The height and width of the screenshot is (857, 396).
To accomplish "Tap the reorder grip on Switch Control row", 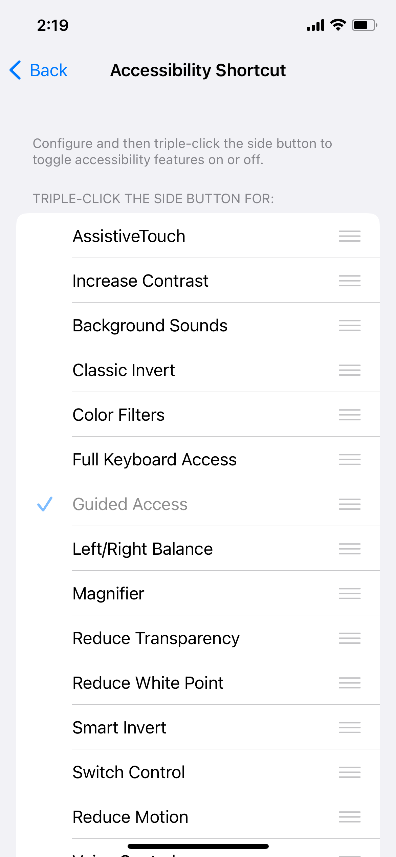I will point(349,772).
